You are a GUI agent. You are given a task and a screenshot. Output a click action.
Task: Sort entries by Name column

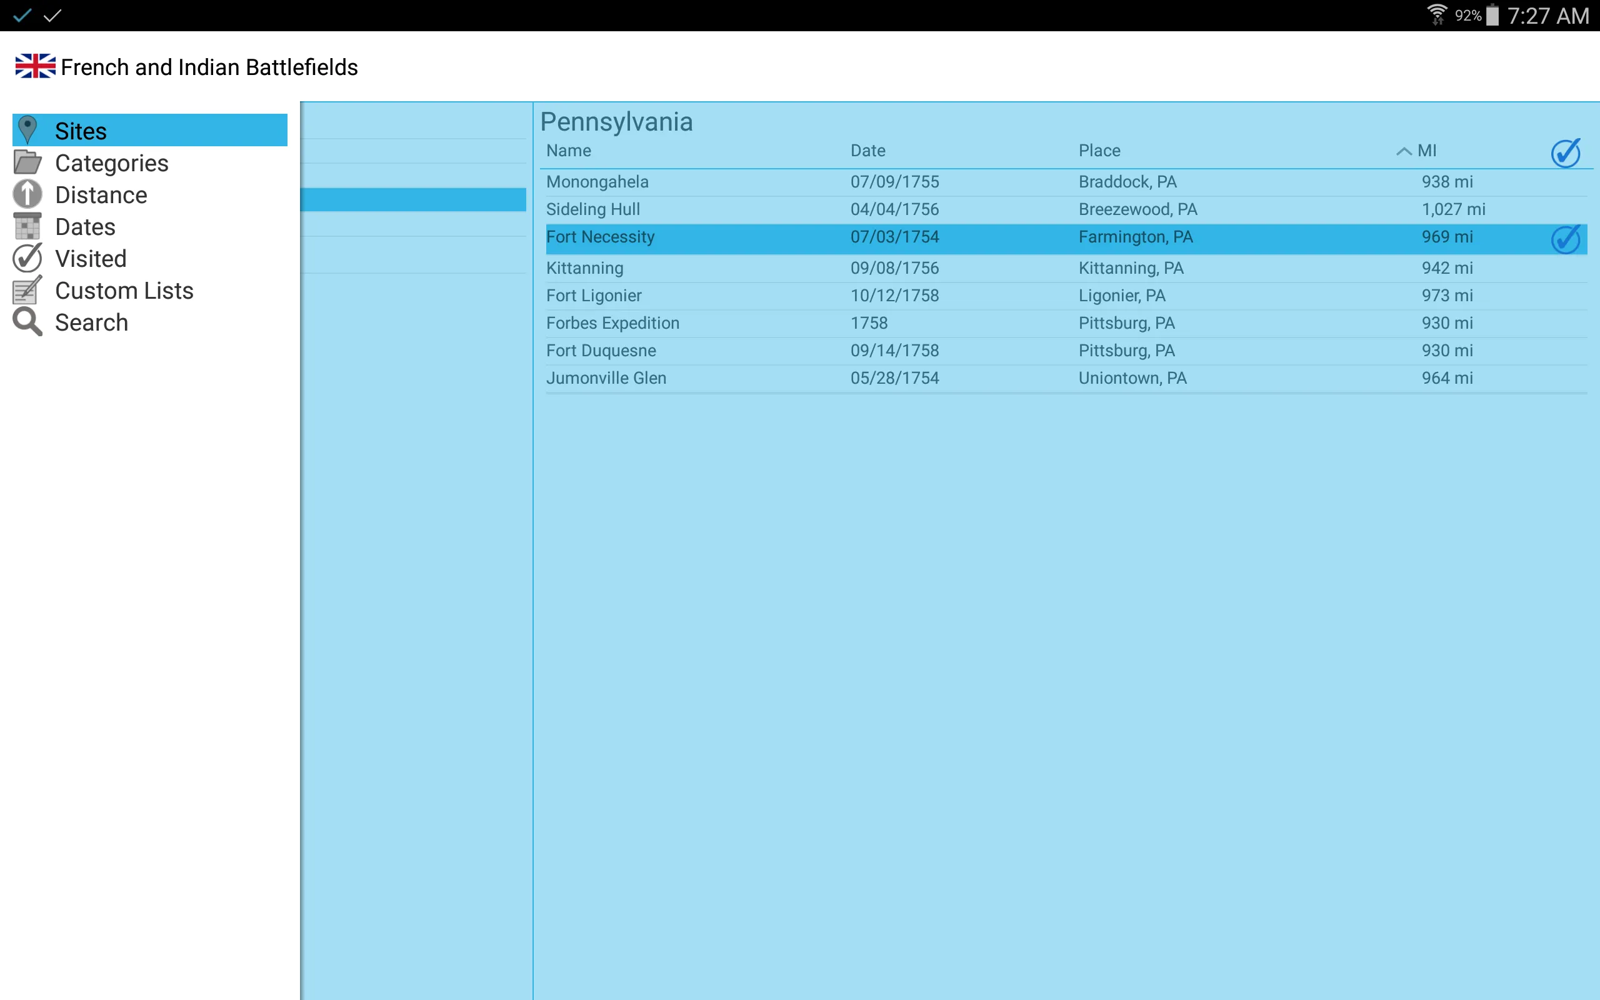[x=569, y=151]
